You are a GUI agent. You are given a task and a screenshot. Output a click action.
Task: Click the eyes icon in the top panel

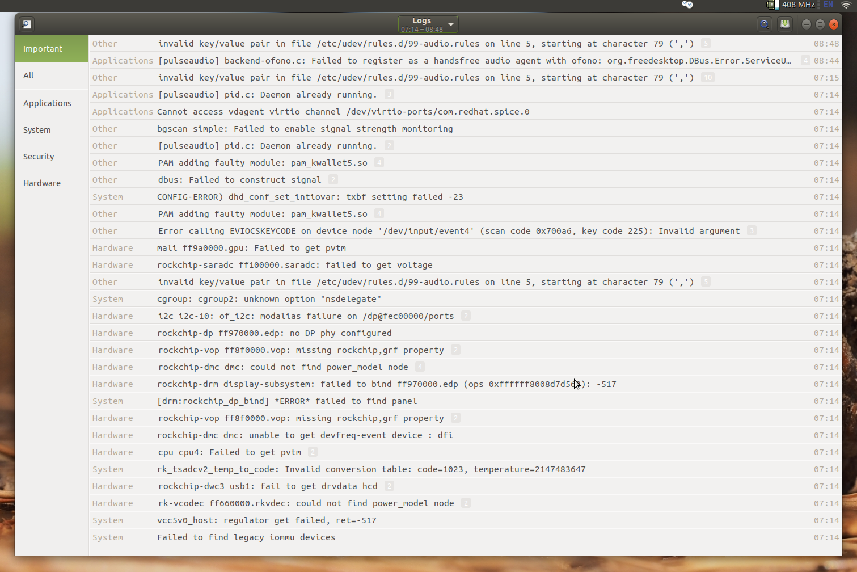(x=687, y=5)
